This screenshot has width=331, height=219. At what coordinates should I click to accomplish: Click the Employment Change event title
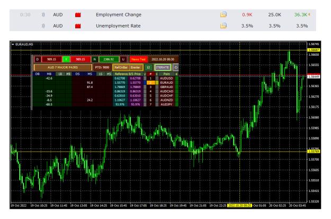tap(119, 15)
